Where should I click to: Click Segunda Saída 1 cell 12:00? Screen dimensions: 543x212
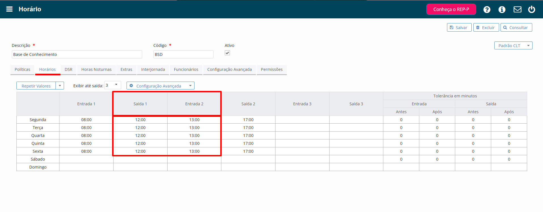[x=140, y=120]
